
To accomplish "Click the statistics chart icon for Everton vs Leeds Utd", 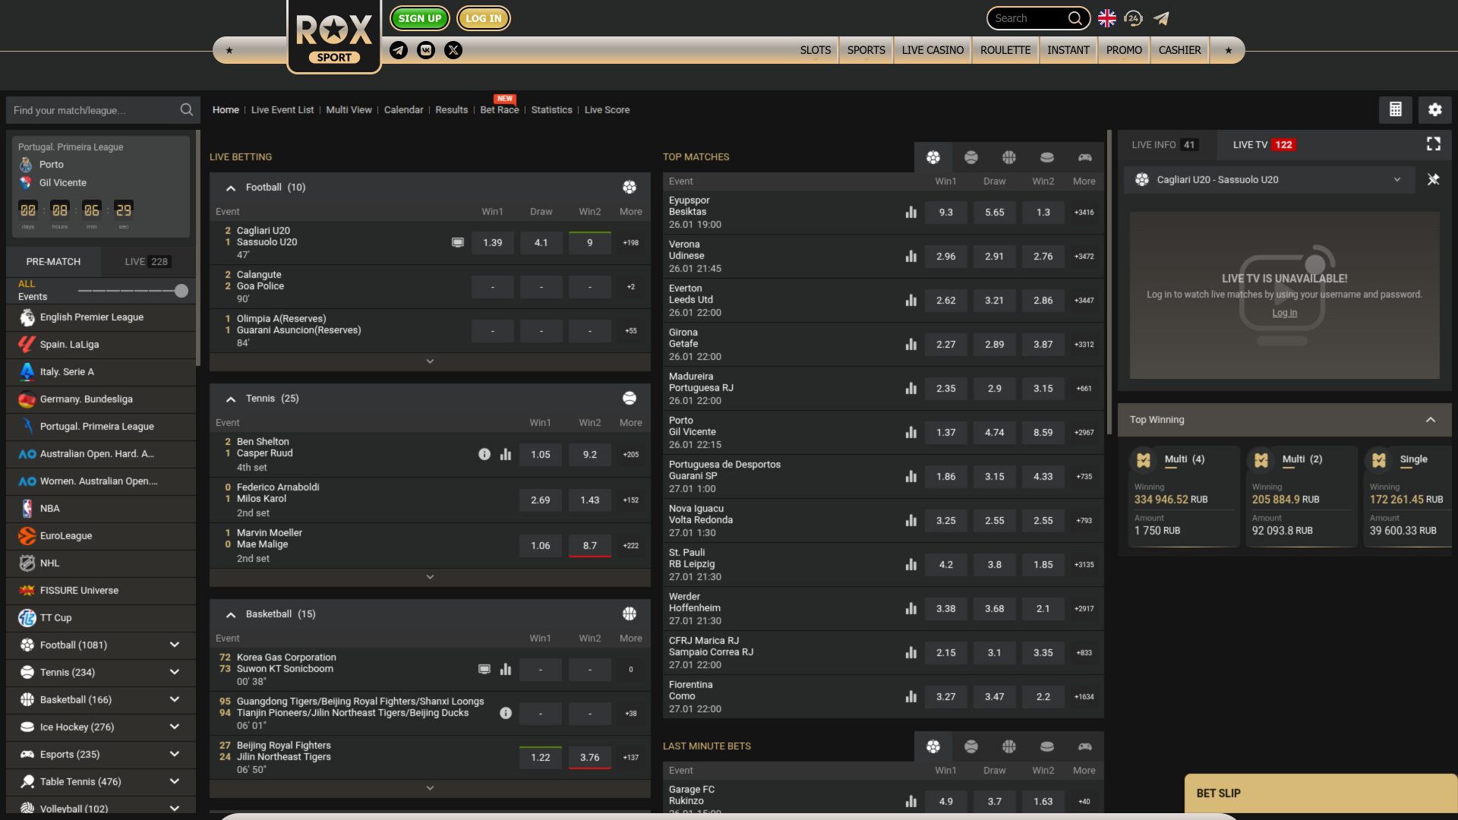I will 911,300.
